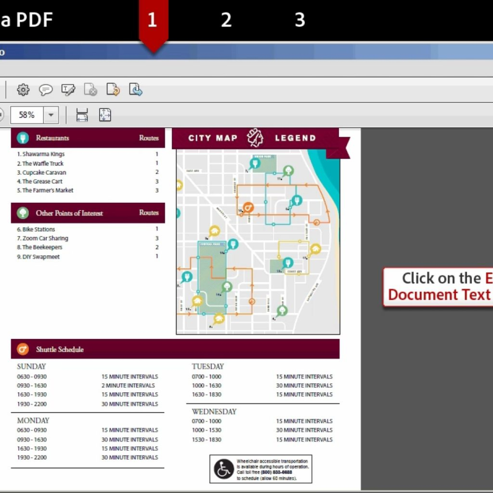Click the fit width scrolling icon

tap(82, 115)
